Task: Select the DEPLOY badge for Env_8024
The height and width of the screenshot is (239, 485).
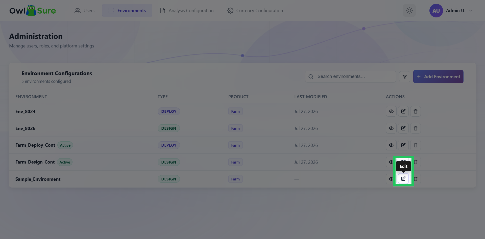Action: pos(169,111)
